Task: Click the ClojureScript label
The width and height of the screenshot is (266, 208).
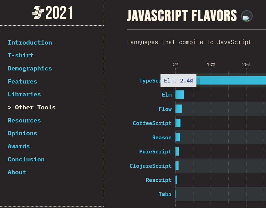Action: 151,166
